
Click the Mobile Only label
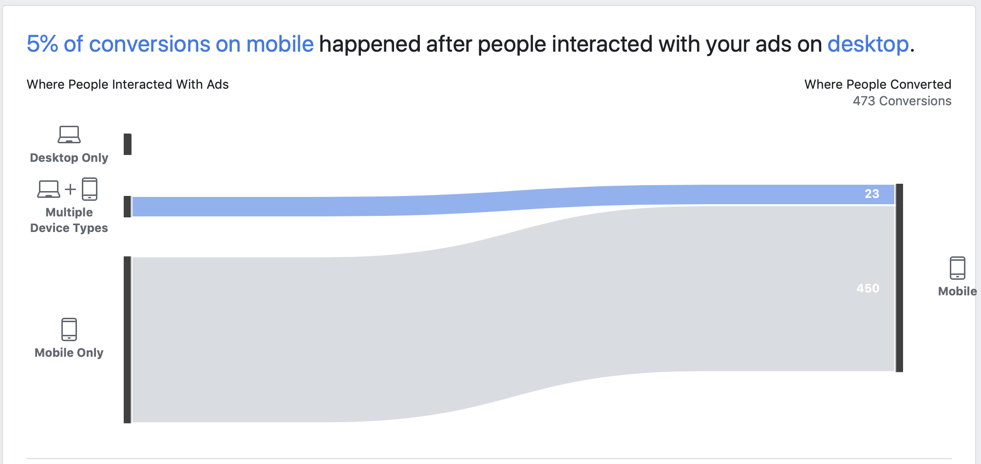(x=69, y=353)
